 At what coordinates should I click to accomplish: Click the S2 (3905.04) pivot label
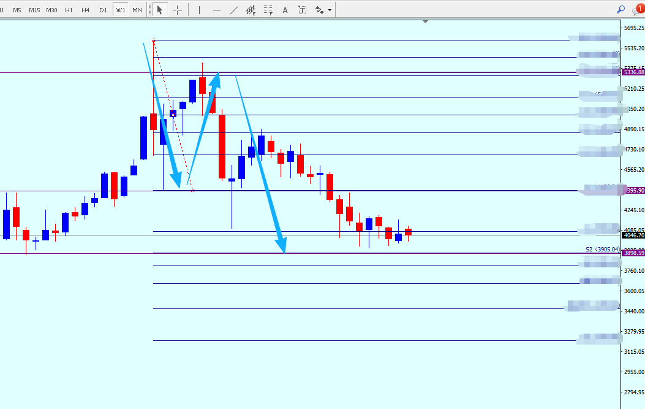(603, 249)
